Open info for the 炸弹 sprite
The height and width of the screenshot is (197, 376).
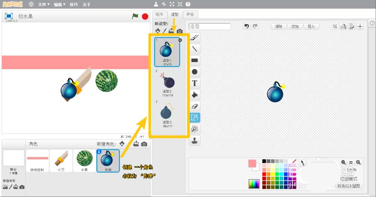(99, 152)
